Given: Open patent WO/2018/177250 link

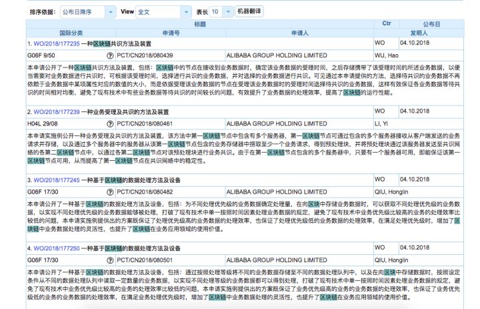Looking at the screenshot, I should pyautogui.click(x=57, y=249).
